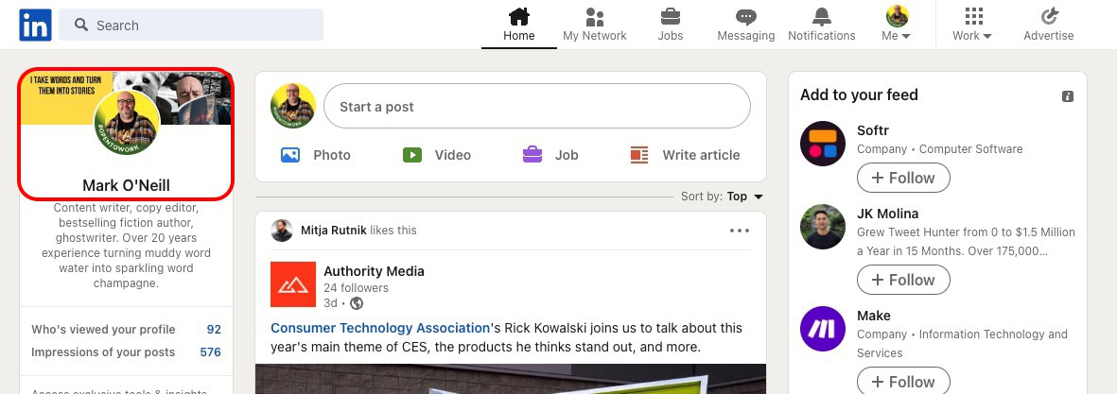The width and height of the screenshot is (1117, 394).
Task: Click the LinkedIn logo icon
Action: [x=35, y=25]
